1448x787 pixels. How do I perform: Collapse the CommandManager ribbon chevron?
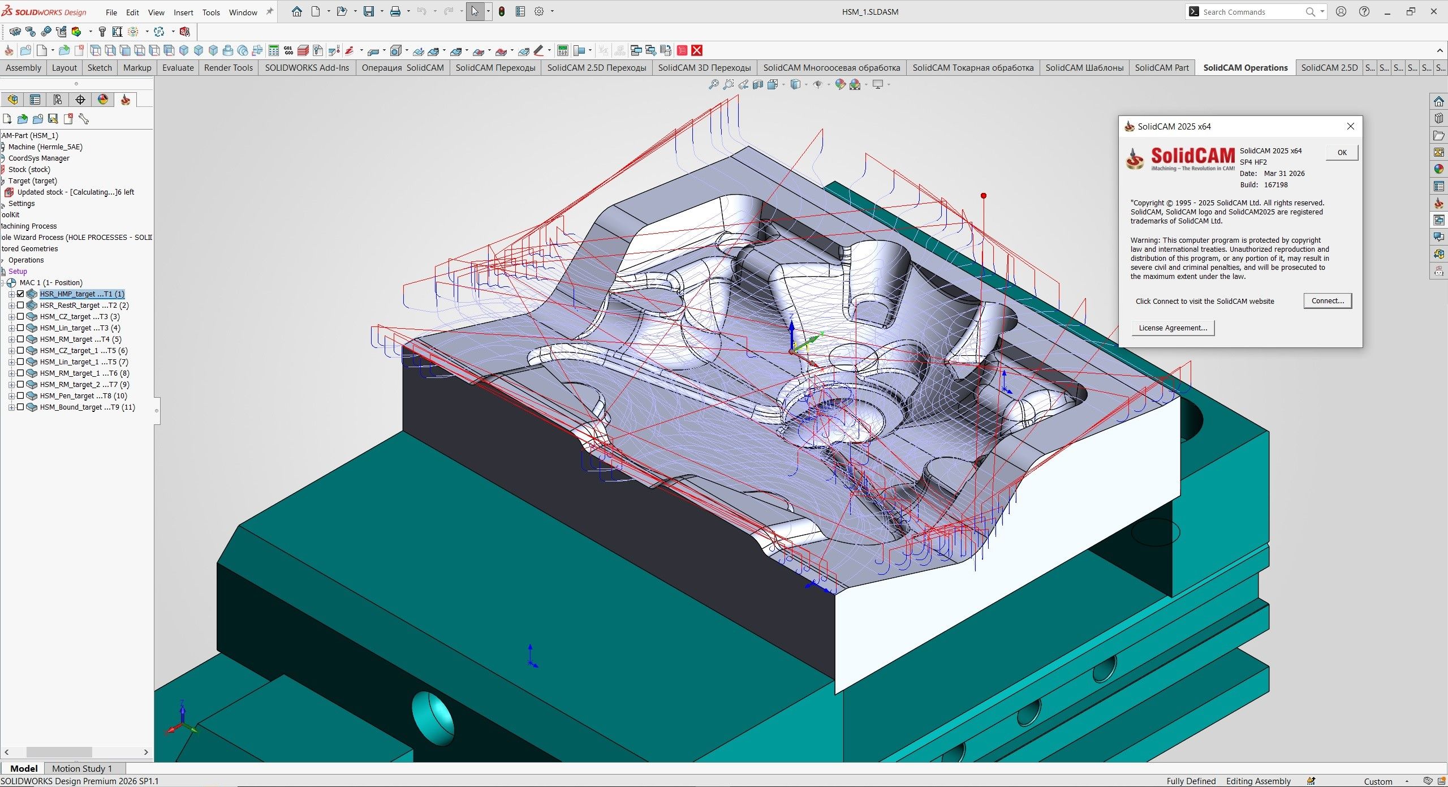(1440, 50)
